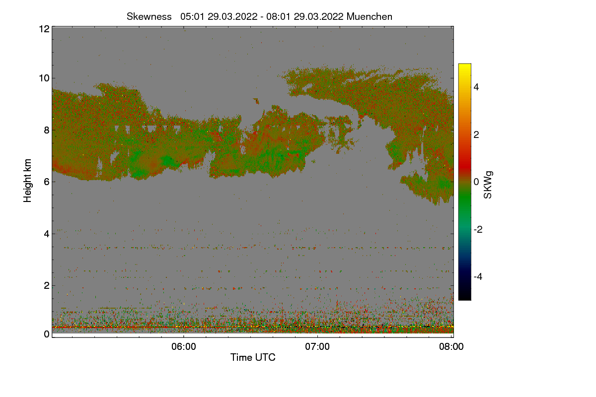Screen dimensions: 596x397
Task: Click the yellow top of the colorbar
Action: click(x=464, y=68)
